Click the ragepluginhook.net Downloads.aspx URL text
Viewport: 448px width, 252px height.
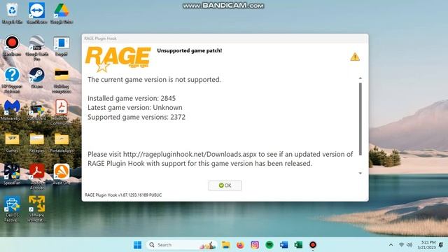[x=190, y=154]
